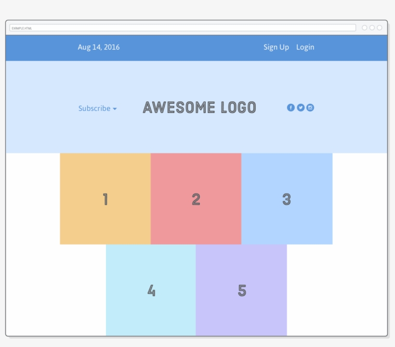Choose Login from the top nav
The image size is (395, 347).
(x=305, y=47)
